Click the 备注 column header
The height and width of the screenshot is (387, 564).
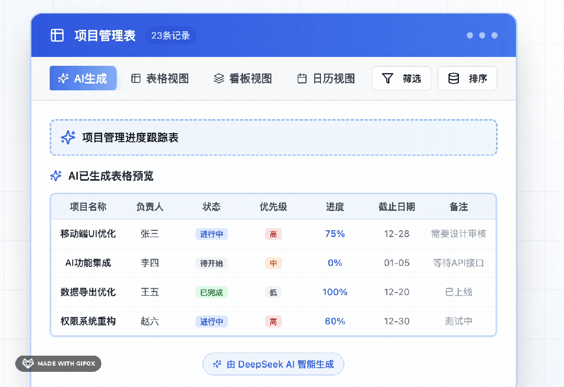click(x=458, y=207)
